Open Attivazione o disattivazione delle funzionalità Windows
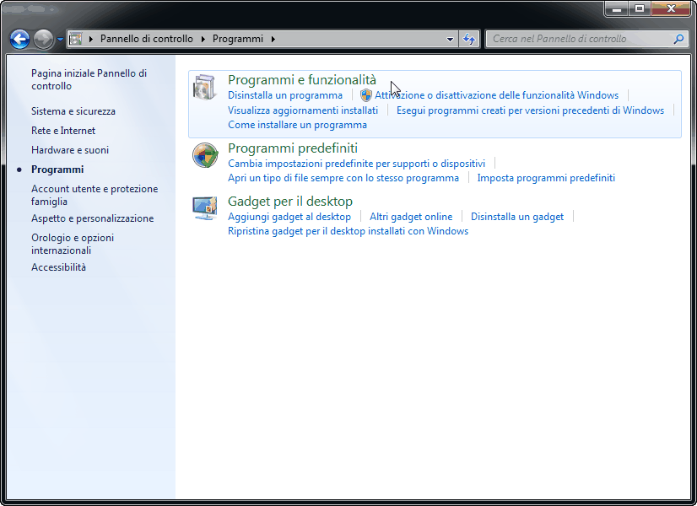This screenshot has height=506, width=697. click(x=496, y=95)
